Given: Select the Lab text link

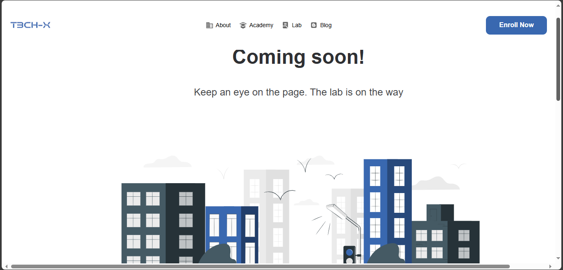Looking at the screenshot, I should pos(296,25).
